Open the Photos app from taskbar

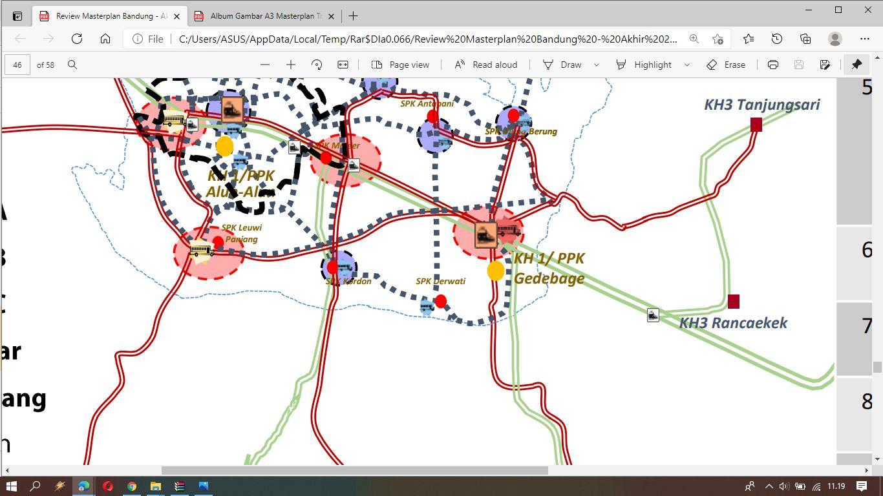(x=203, y=486)
